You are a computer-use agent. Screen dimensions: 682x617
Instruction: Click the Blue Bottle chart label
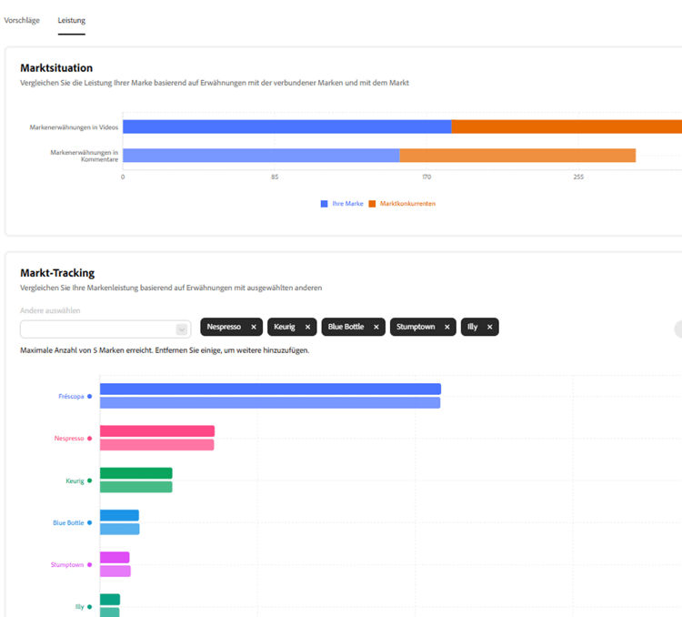click(68, 522)
